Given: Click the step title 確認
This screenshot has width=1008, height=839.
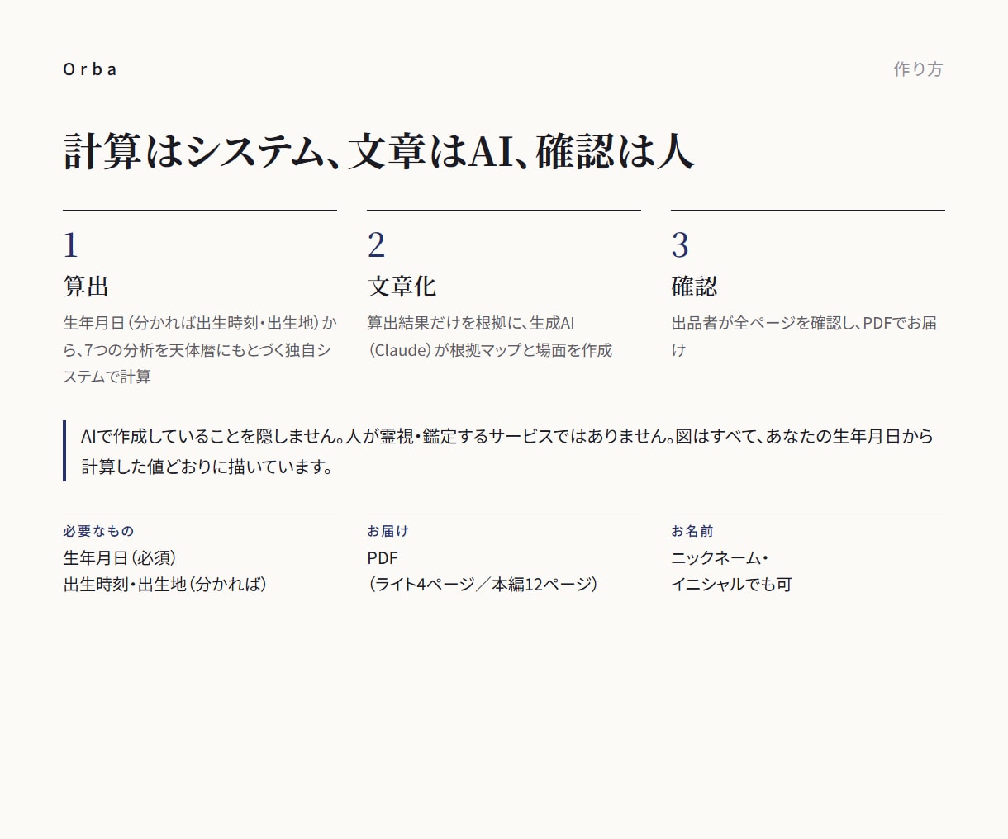Looking at the screenshot, I should click(x=694, y=287).
